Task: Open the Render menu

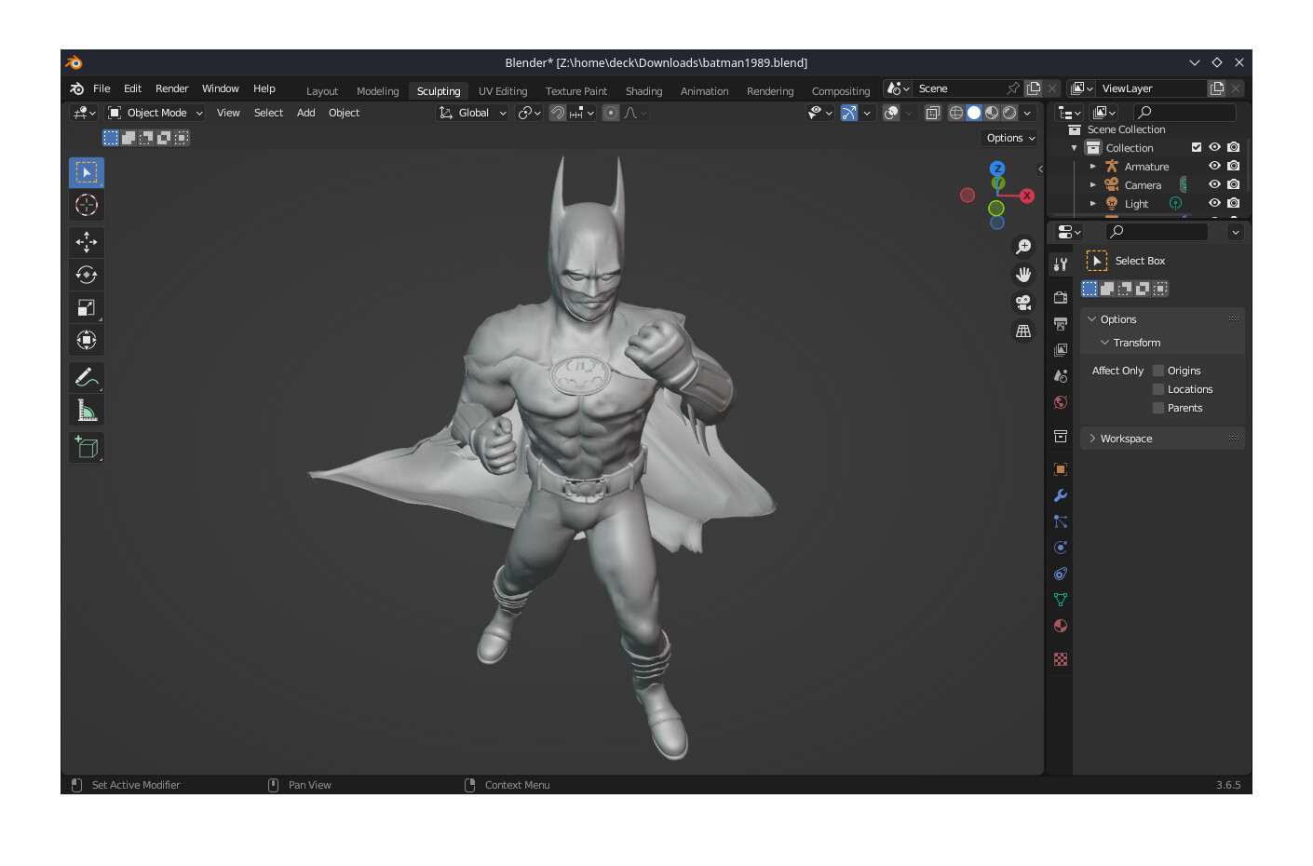Action: tap(172, 88)
